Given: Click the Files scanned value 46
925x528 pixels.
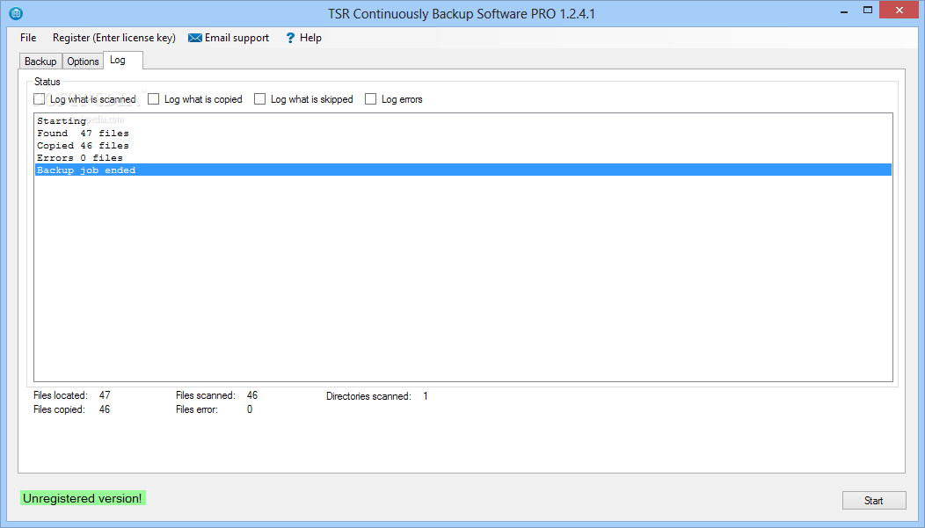Looking at the screenshot, I should 251,395.
